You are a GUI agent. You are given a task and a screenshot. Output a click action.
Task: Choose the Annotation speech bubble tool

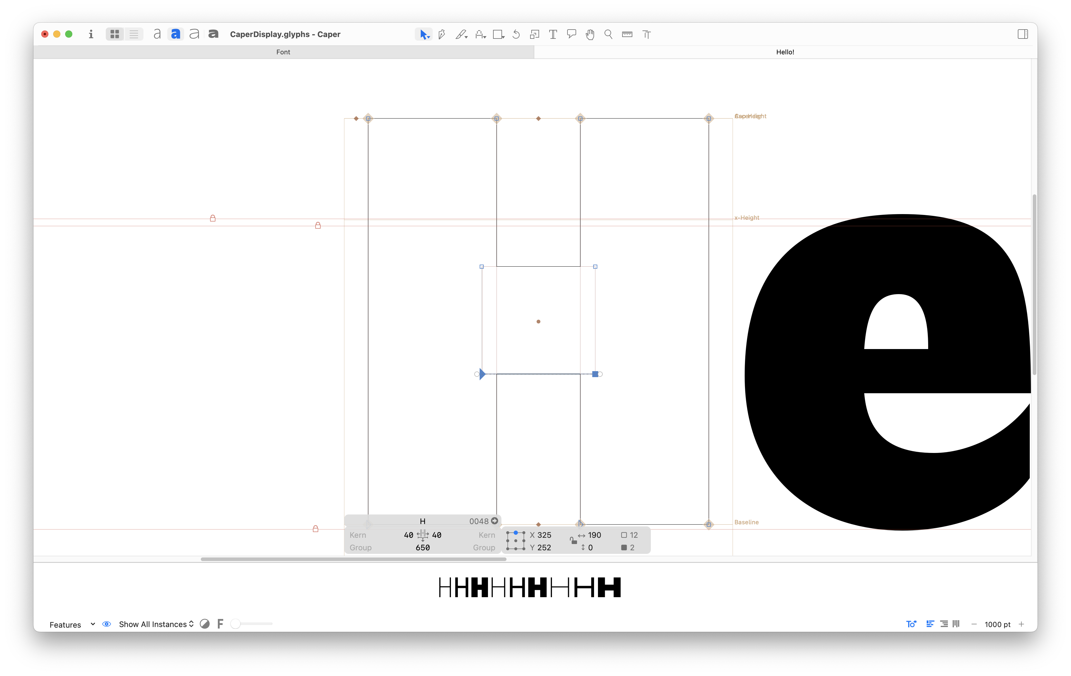coord(572,34)
